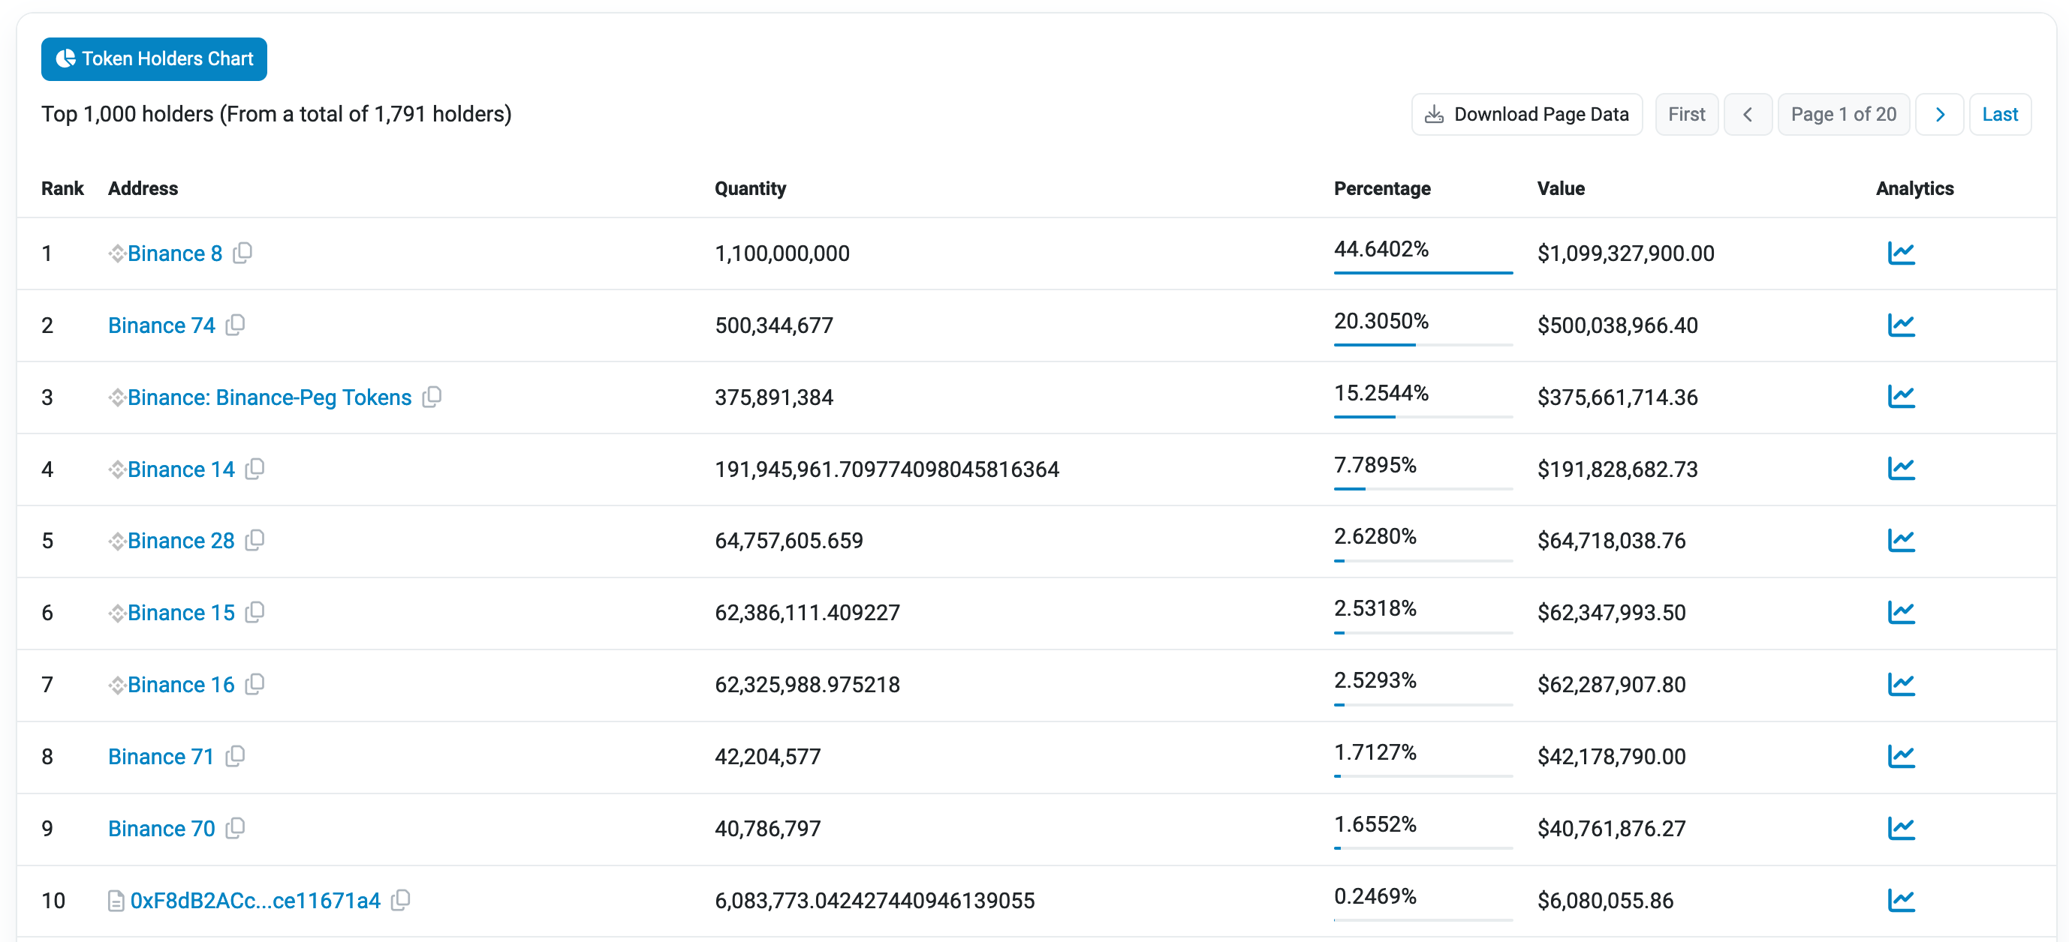The width and height of the screenshot is (2069, 942).
Task: Open Binance 16 address link
Action: click(181, 685)
